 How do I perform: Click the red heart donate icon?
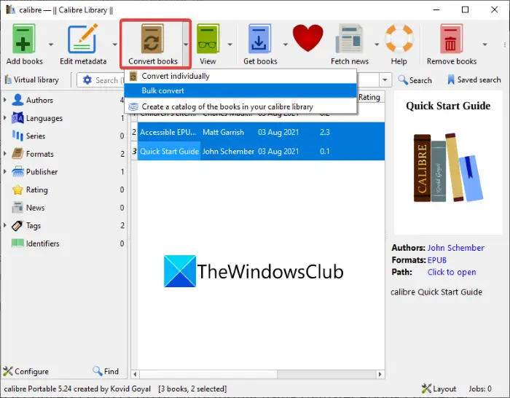point(307,38)
